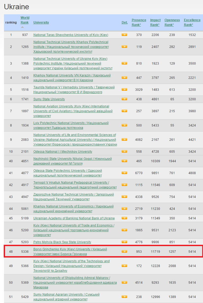This screenshot has width=203, height=303.
Task: Click details arrow for Sumy National Agrarian University
Action: tap(124, 297)
